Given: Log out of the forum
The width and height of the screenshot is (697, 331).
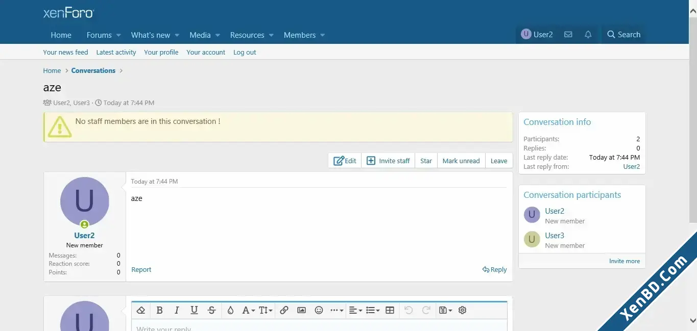Looking at the screenshot, I should [245, 52].
